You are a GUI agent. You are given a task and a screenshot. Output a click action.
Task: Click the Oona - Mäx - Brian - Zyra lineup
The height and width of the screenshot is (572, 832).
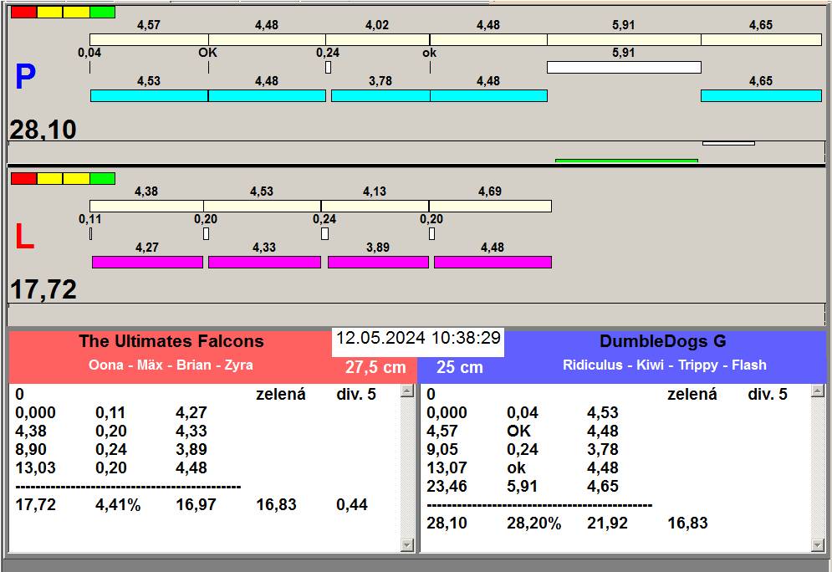click(171, 365)
